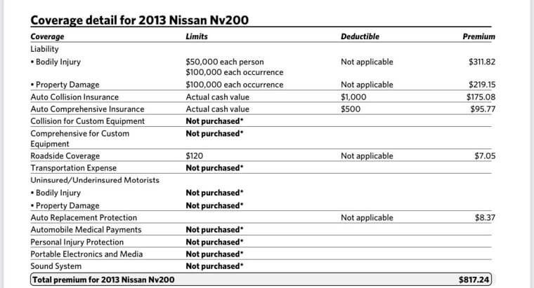The height and width of the screenshot is (288, 534).
Task: Click the Auto Replacement Protection label
Action: [84, 217]
